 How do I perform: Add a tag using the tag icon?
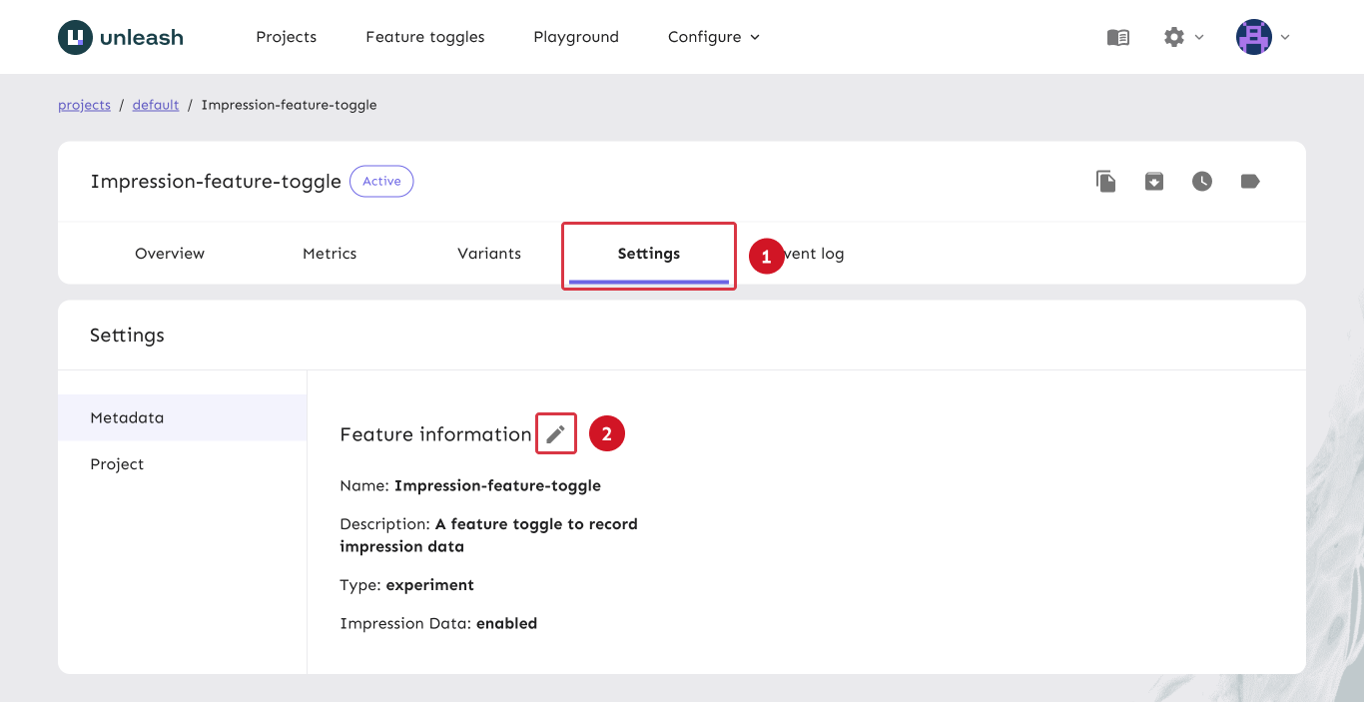tap(1249, 181)
